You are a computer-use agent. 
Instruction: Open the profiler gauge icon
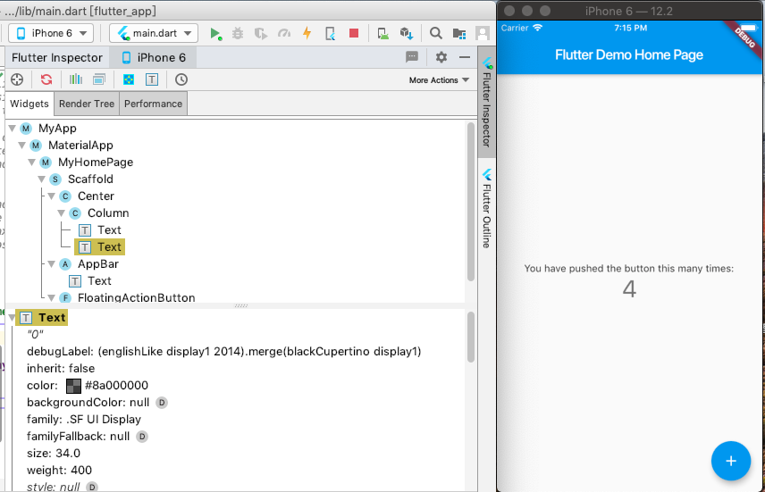pos(284,33)
